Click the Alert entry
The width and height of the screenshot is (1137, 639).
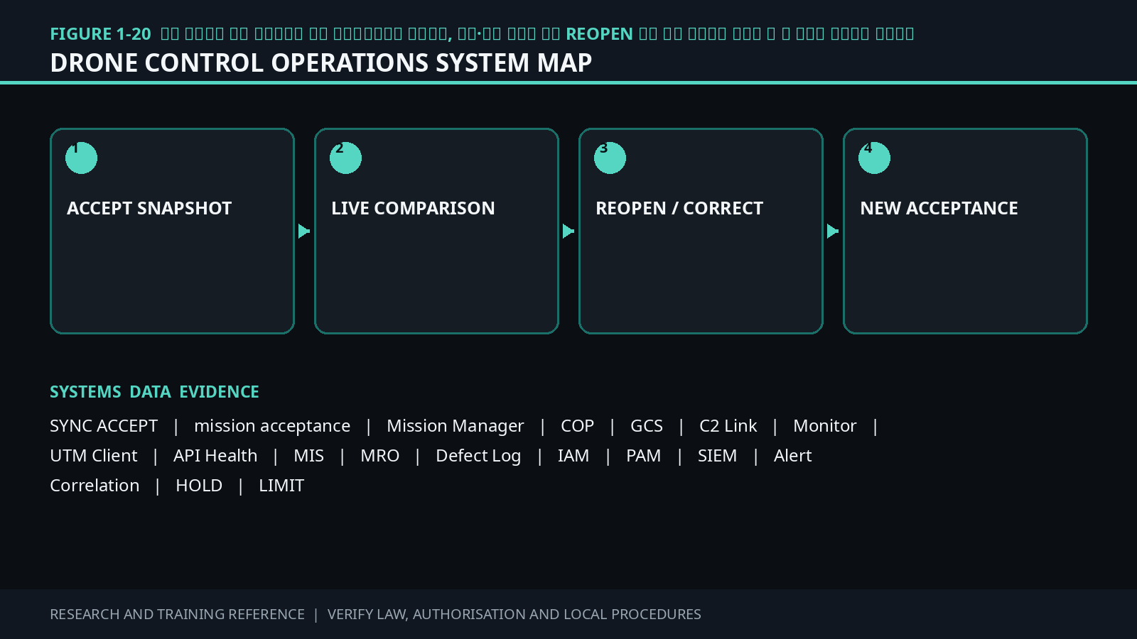[793, 456]
